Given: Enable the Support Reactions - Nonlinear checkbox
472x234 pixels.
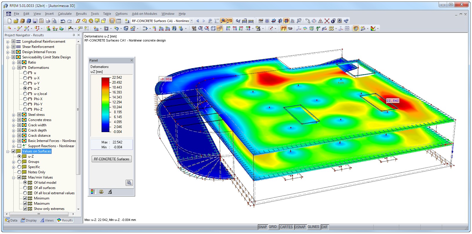Looking at the screenshot, I should point(19,146).
